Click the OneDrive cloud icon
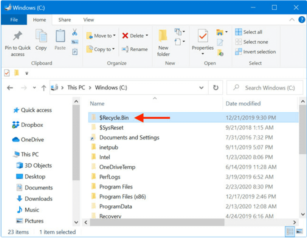The image size is (307, 238). (x=16, y=139)
